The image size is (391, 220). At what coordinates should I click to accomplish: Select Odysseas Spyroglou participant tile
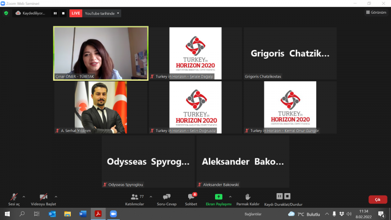pos(148,161)
